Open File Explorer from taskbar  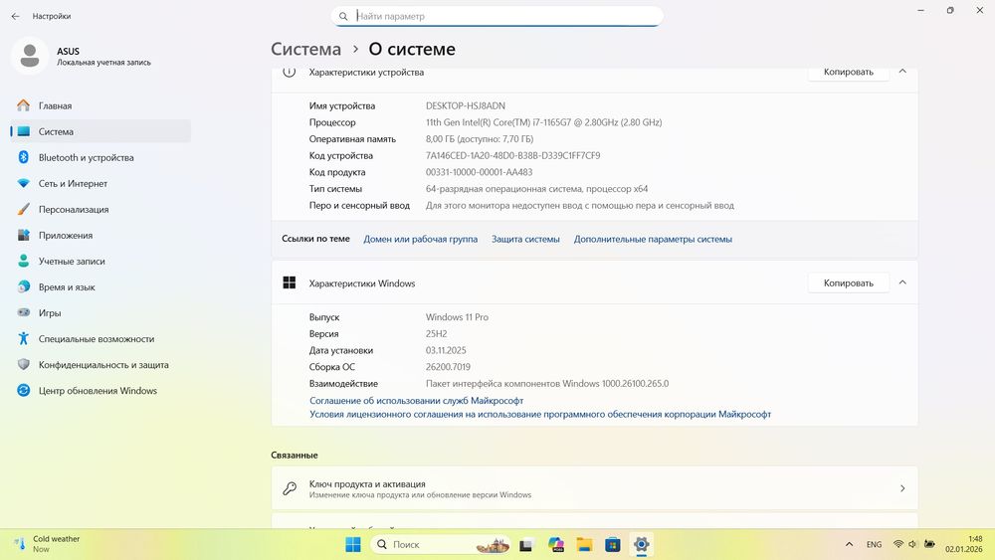pos(584,544)
